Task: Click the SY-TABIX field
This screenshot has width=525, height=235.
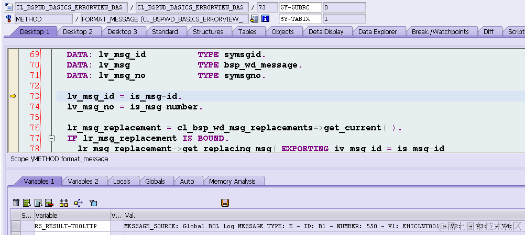Action: tap(300, 19)
